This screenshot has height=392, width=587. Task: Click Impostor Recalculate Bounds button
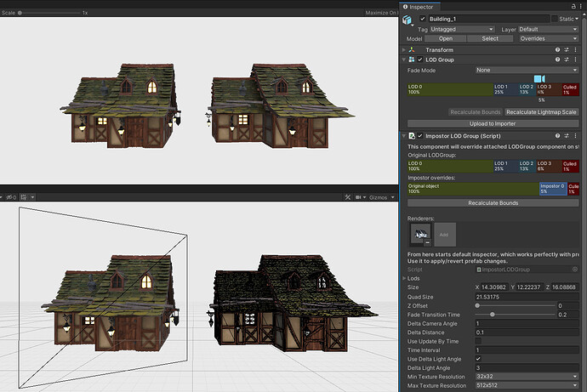[493, 202]
